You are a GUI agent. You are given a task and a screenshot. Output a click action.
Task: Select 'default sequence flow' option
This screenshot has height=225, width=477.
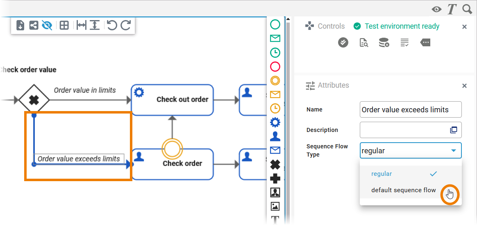pos(403,190)
